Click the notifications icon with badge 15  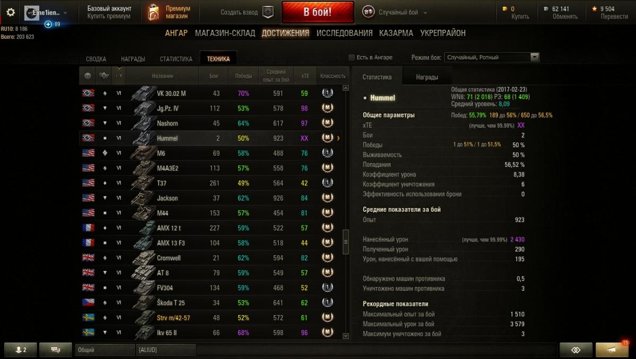click(612, 349)
